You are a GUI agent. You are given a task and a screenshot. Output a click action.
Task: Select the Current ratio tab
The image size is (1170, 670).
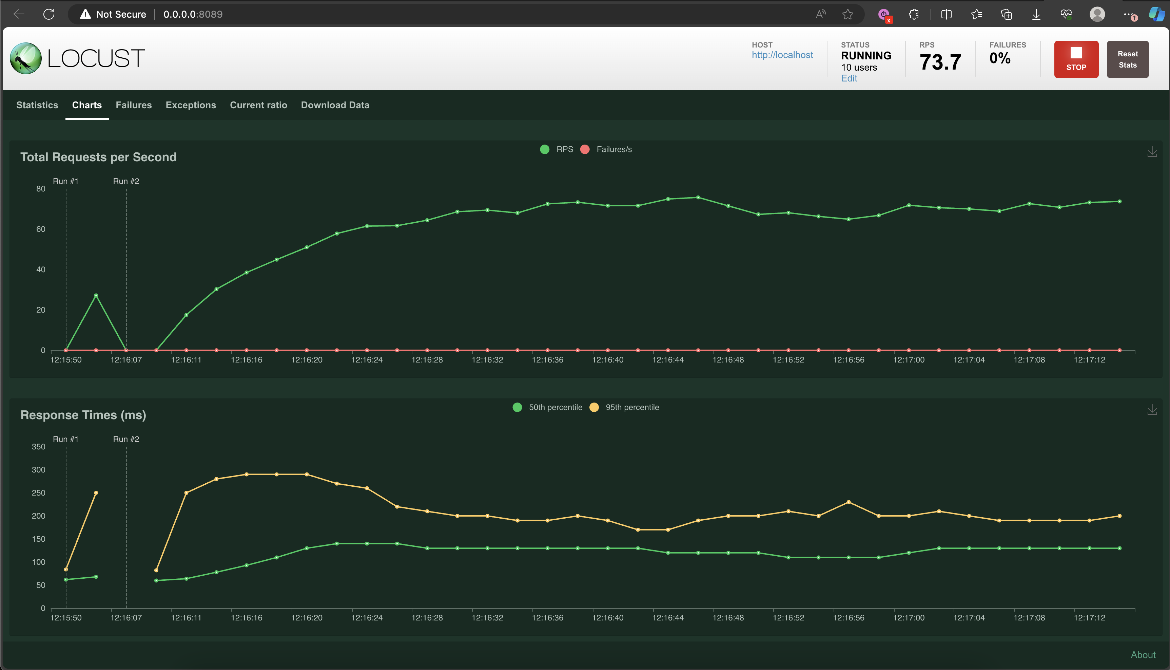pos(259,105)
